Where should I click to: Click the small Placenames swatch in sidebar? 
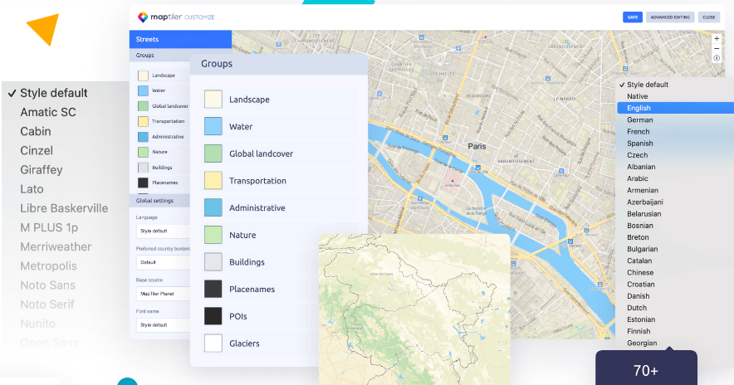144,183
